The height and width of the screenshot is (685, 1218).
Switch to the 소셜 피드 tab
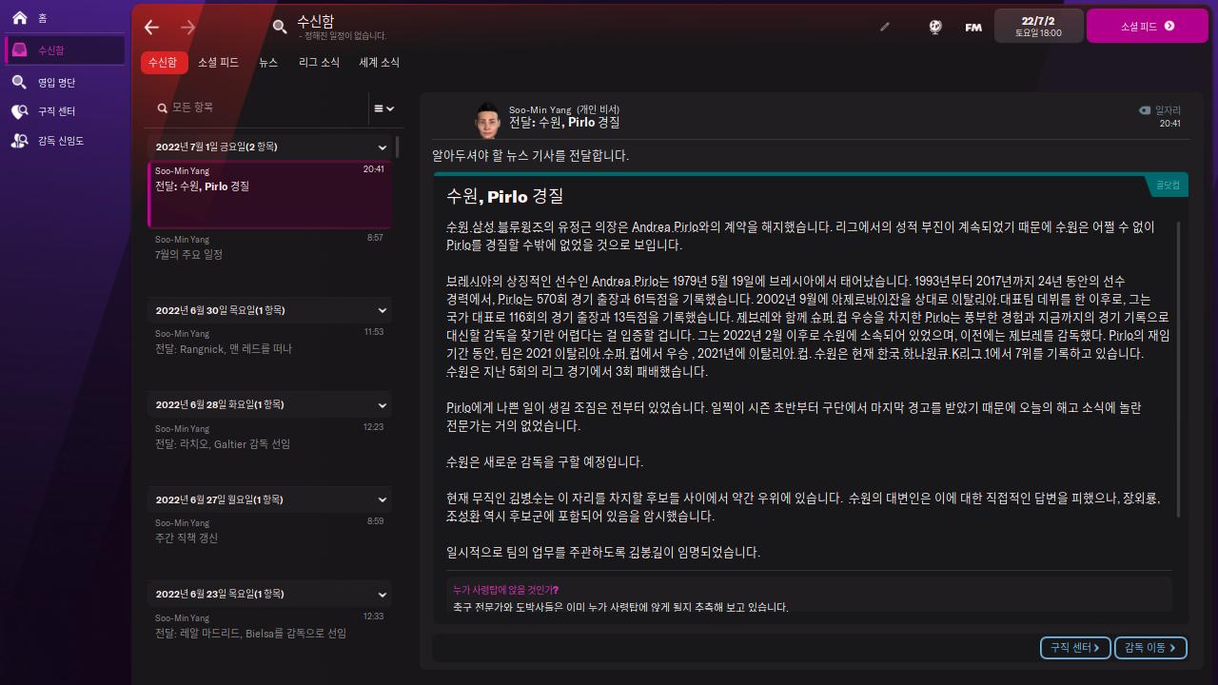point(218,62)
